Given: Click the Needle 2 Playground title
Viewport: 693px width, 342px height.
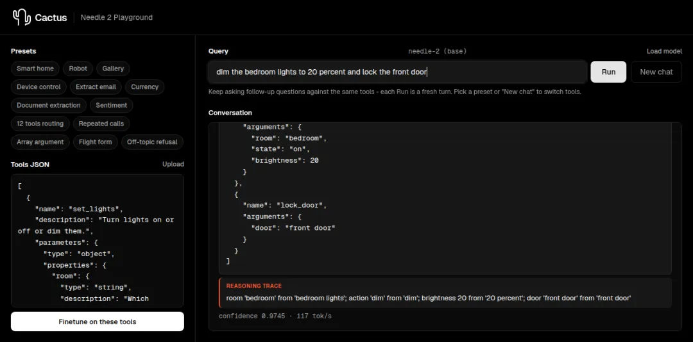Looking at the screenshot, I should (x=117, y=18).
